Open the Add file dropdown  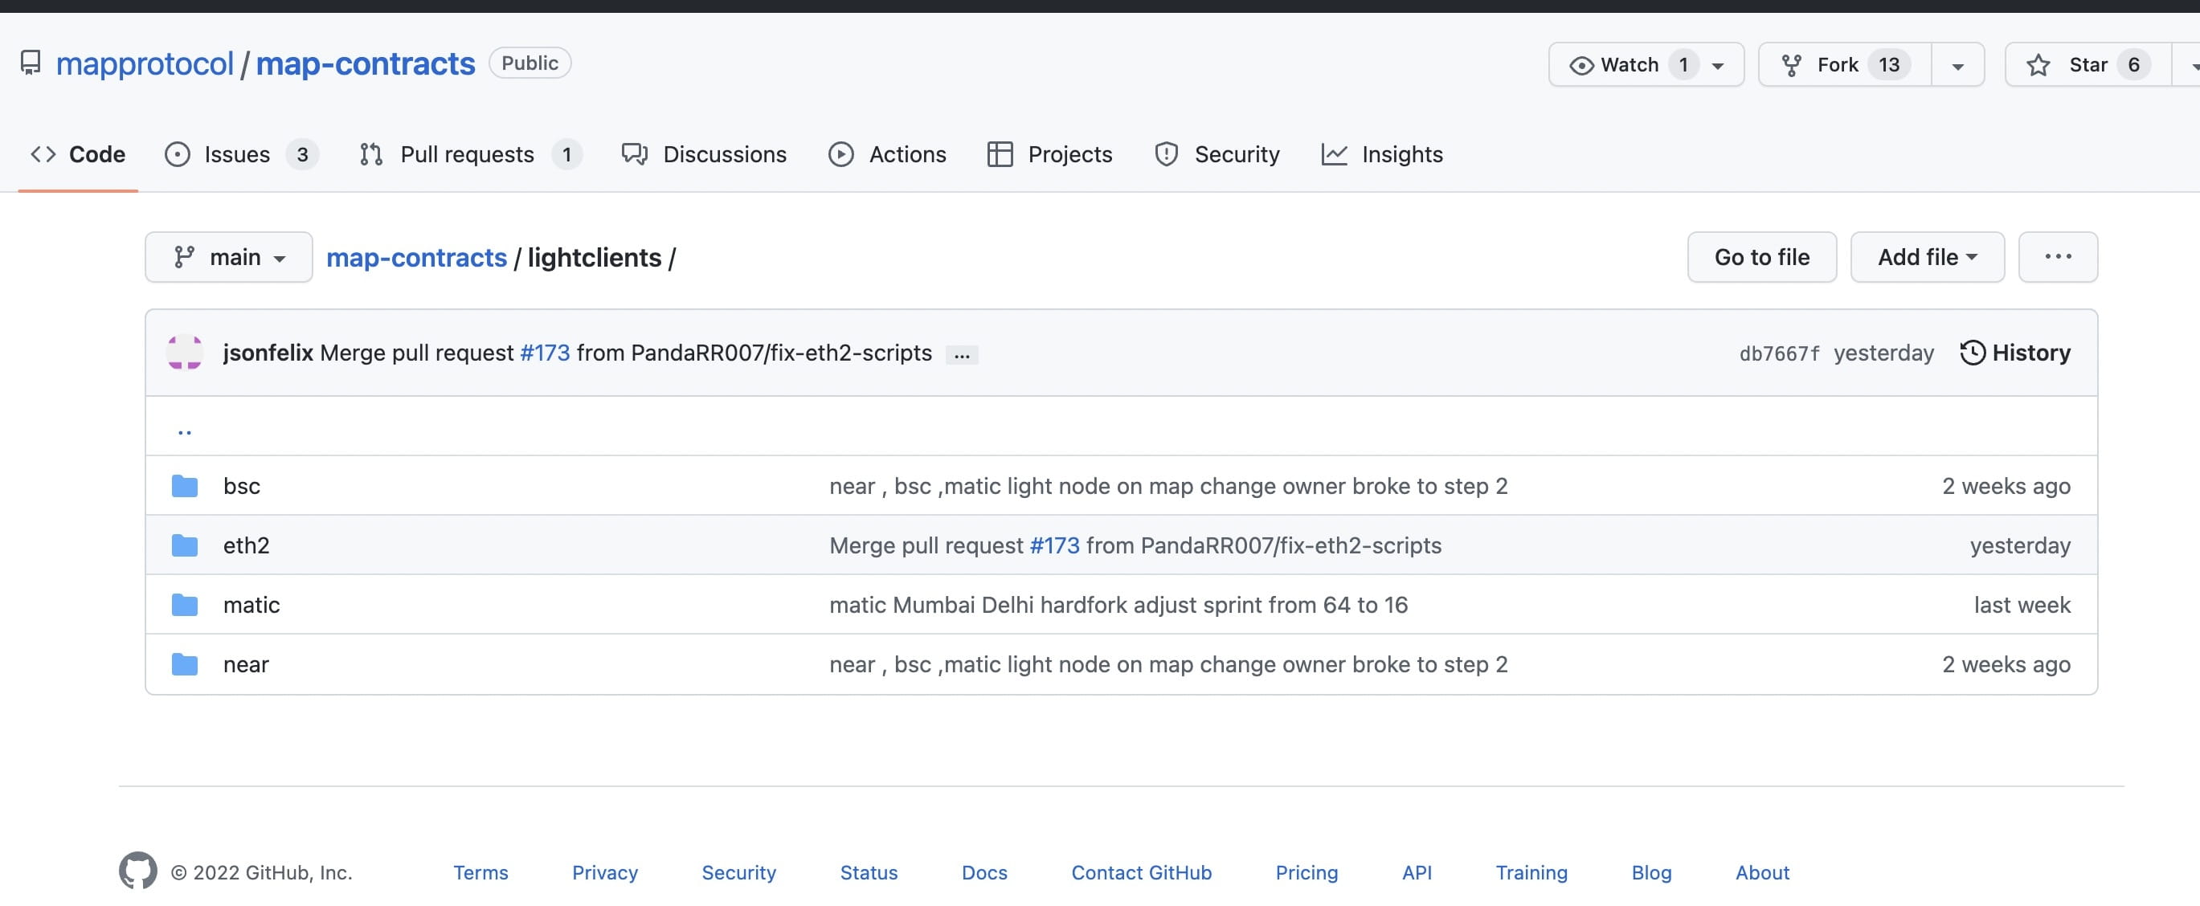[1926, 256]
